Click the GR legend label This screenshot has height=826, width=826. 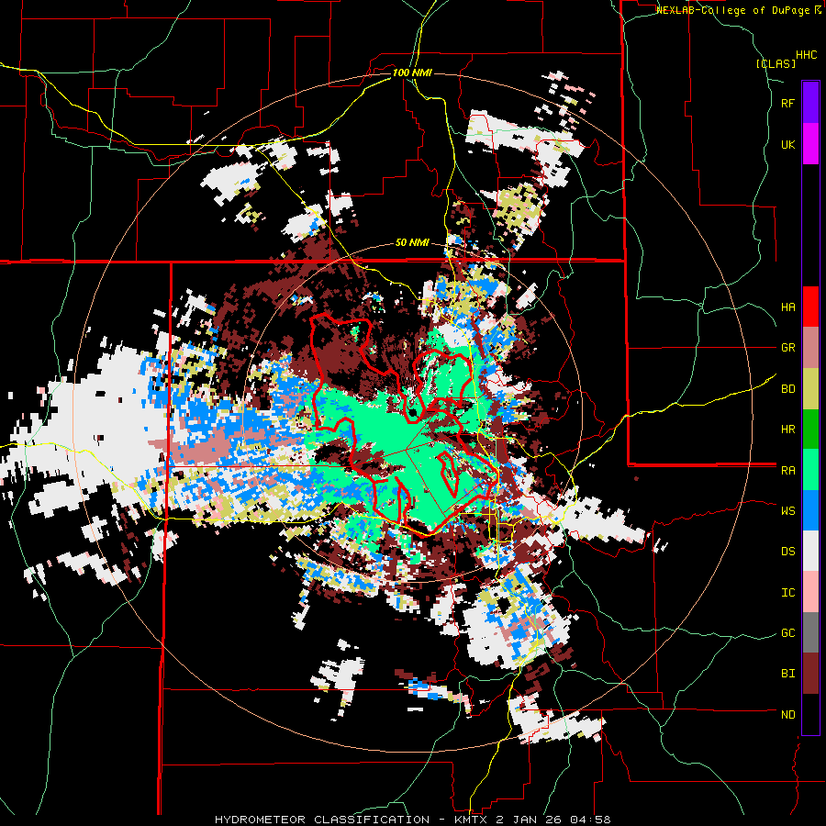pos(787,348)
